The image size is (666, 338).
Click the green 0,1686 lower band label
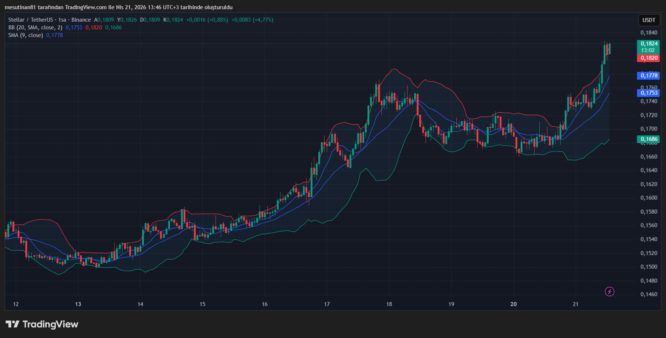tap(648, 139)
